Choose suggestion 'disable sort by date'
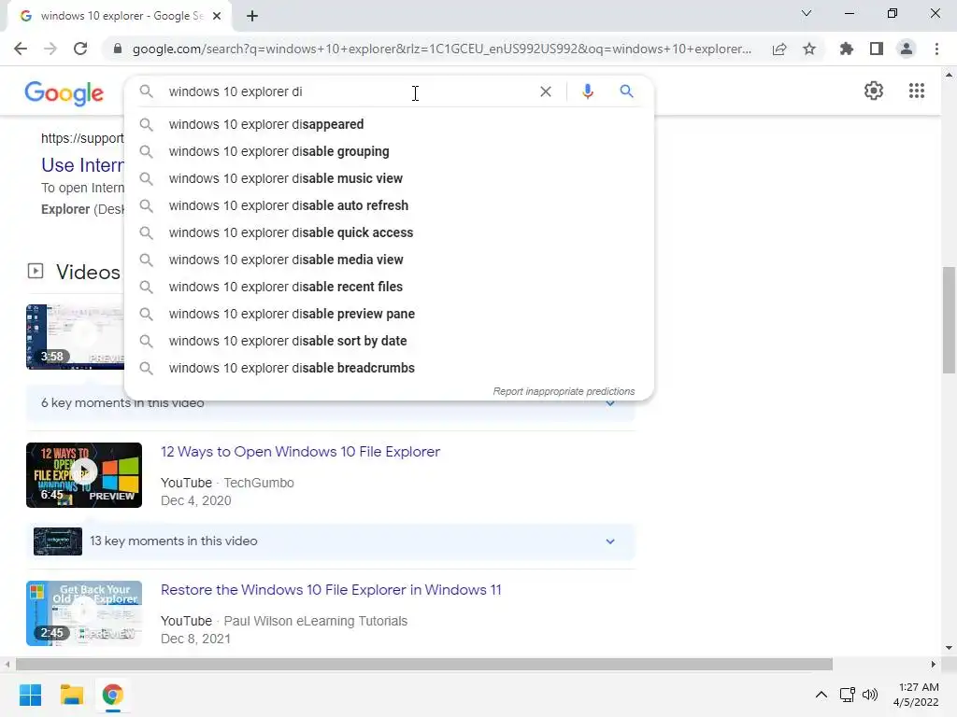 coord(389,341)
